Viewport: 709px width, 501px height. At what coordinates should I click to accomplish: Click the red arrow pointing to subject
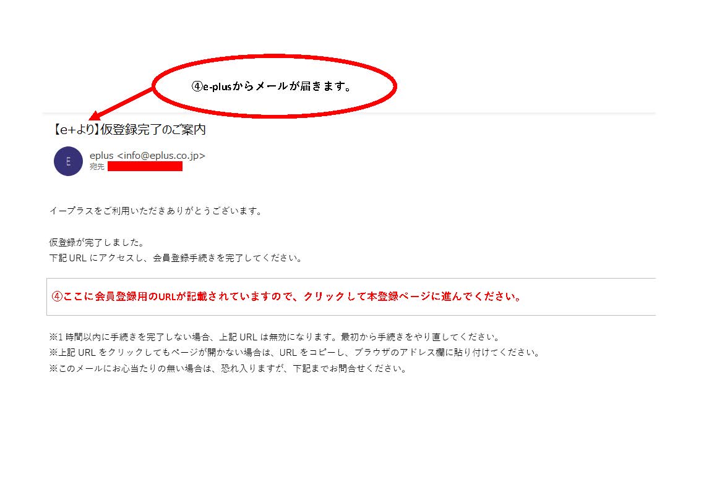pyautogui.click(x=121, y=104)
